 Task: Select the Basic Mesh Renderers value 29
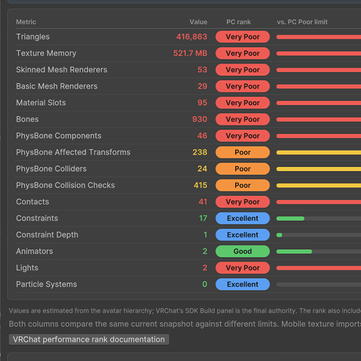coord(202,86)
